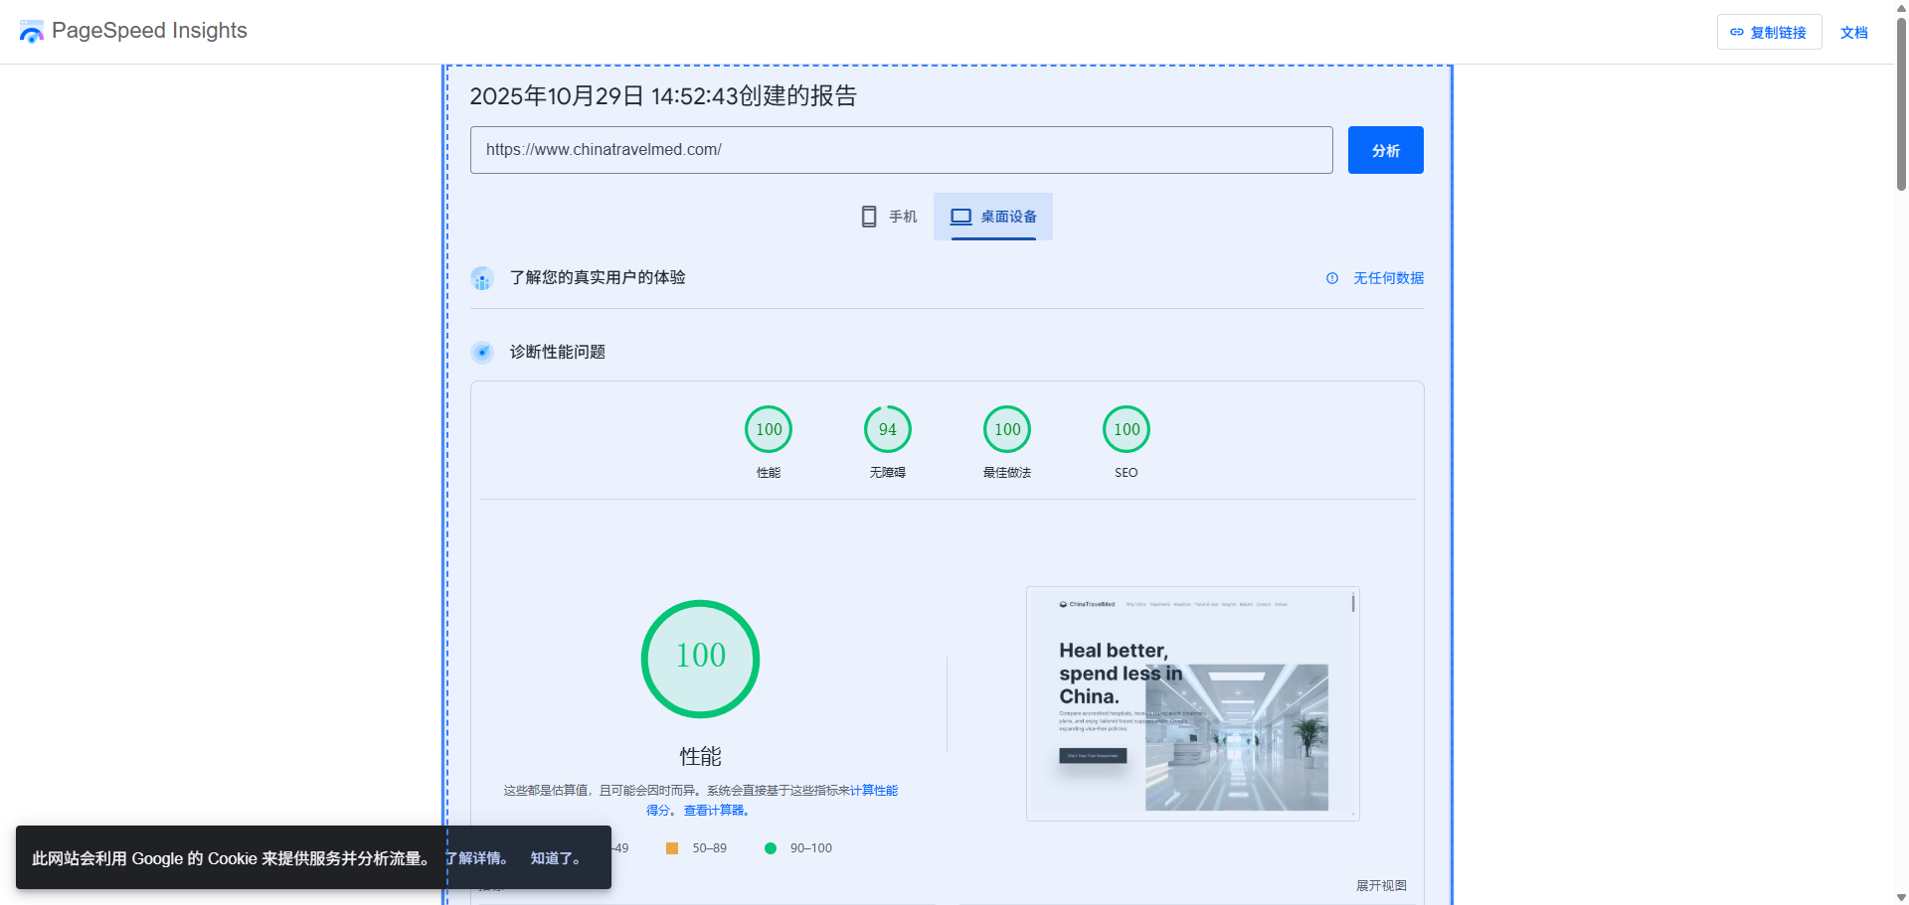The width and height of the screenshot is (1909, 905).
Task: Switch to the 桌面设备 tab
Action: [993, 217]
